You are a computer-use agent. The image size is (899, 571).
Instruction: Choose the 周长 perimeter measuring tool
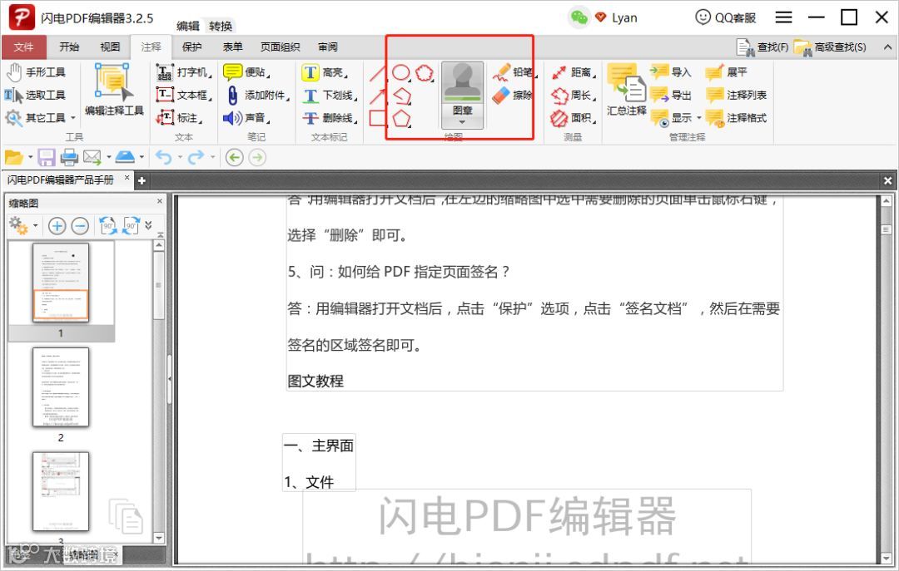click(574, 95)
